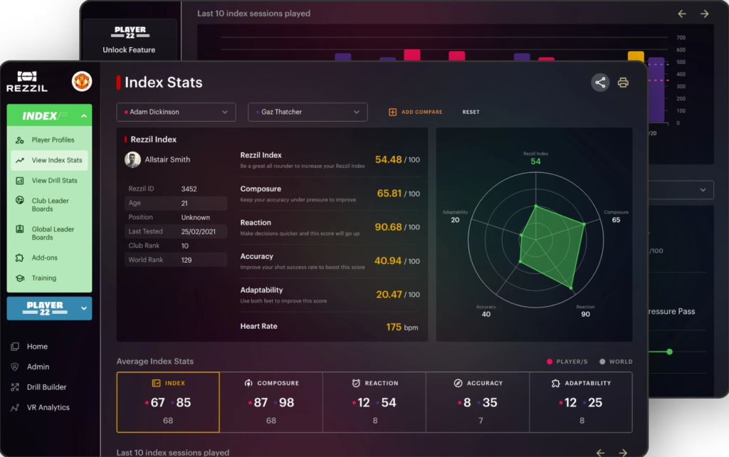This screenshot has width=729, height=457.
Task: Select the Reaction average stats card
Action: coord(374,402)
